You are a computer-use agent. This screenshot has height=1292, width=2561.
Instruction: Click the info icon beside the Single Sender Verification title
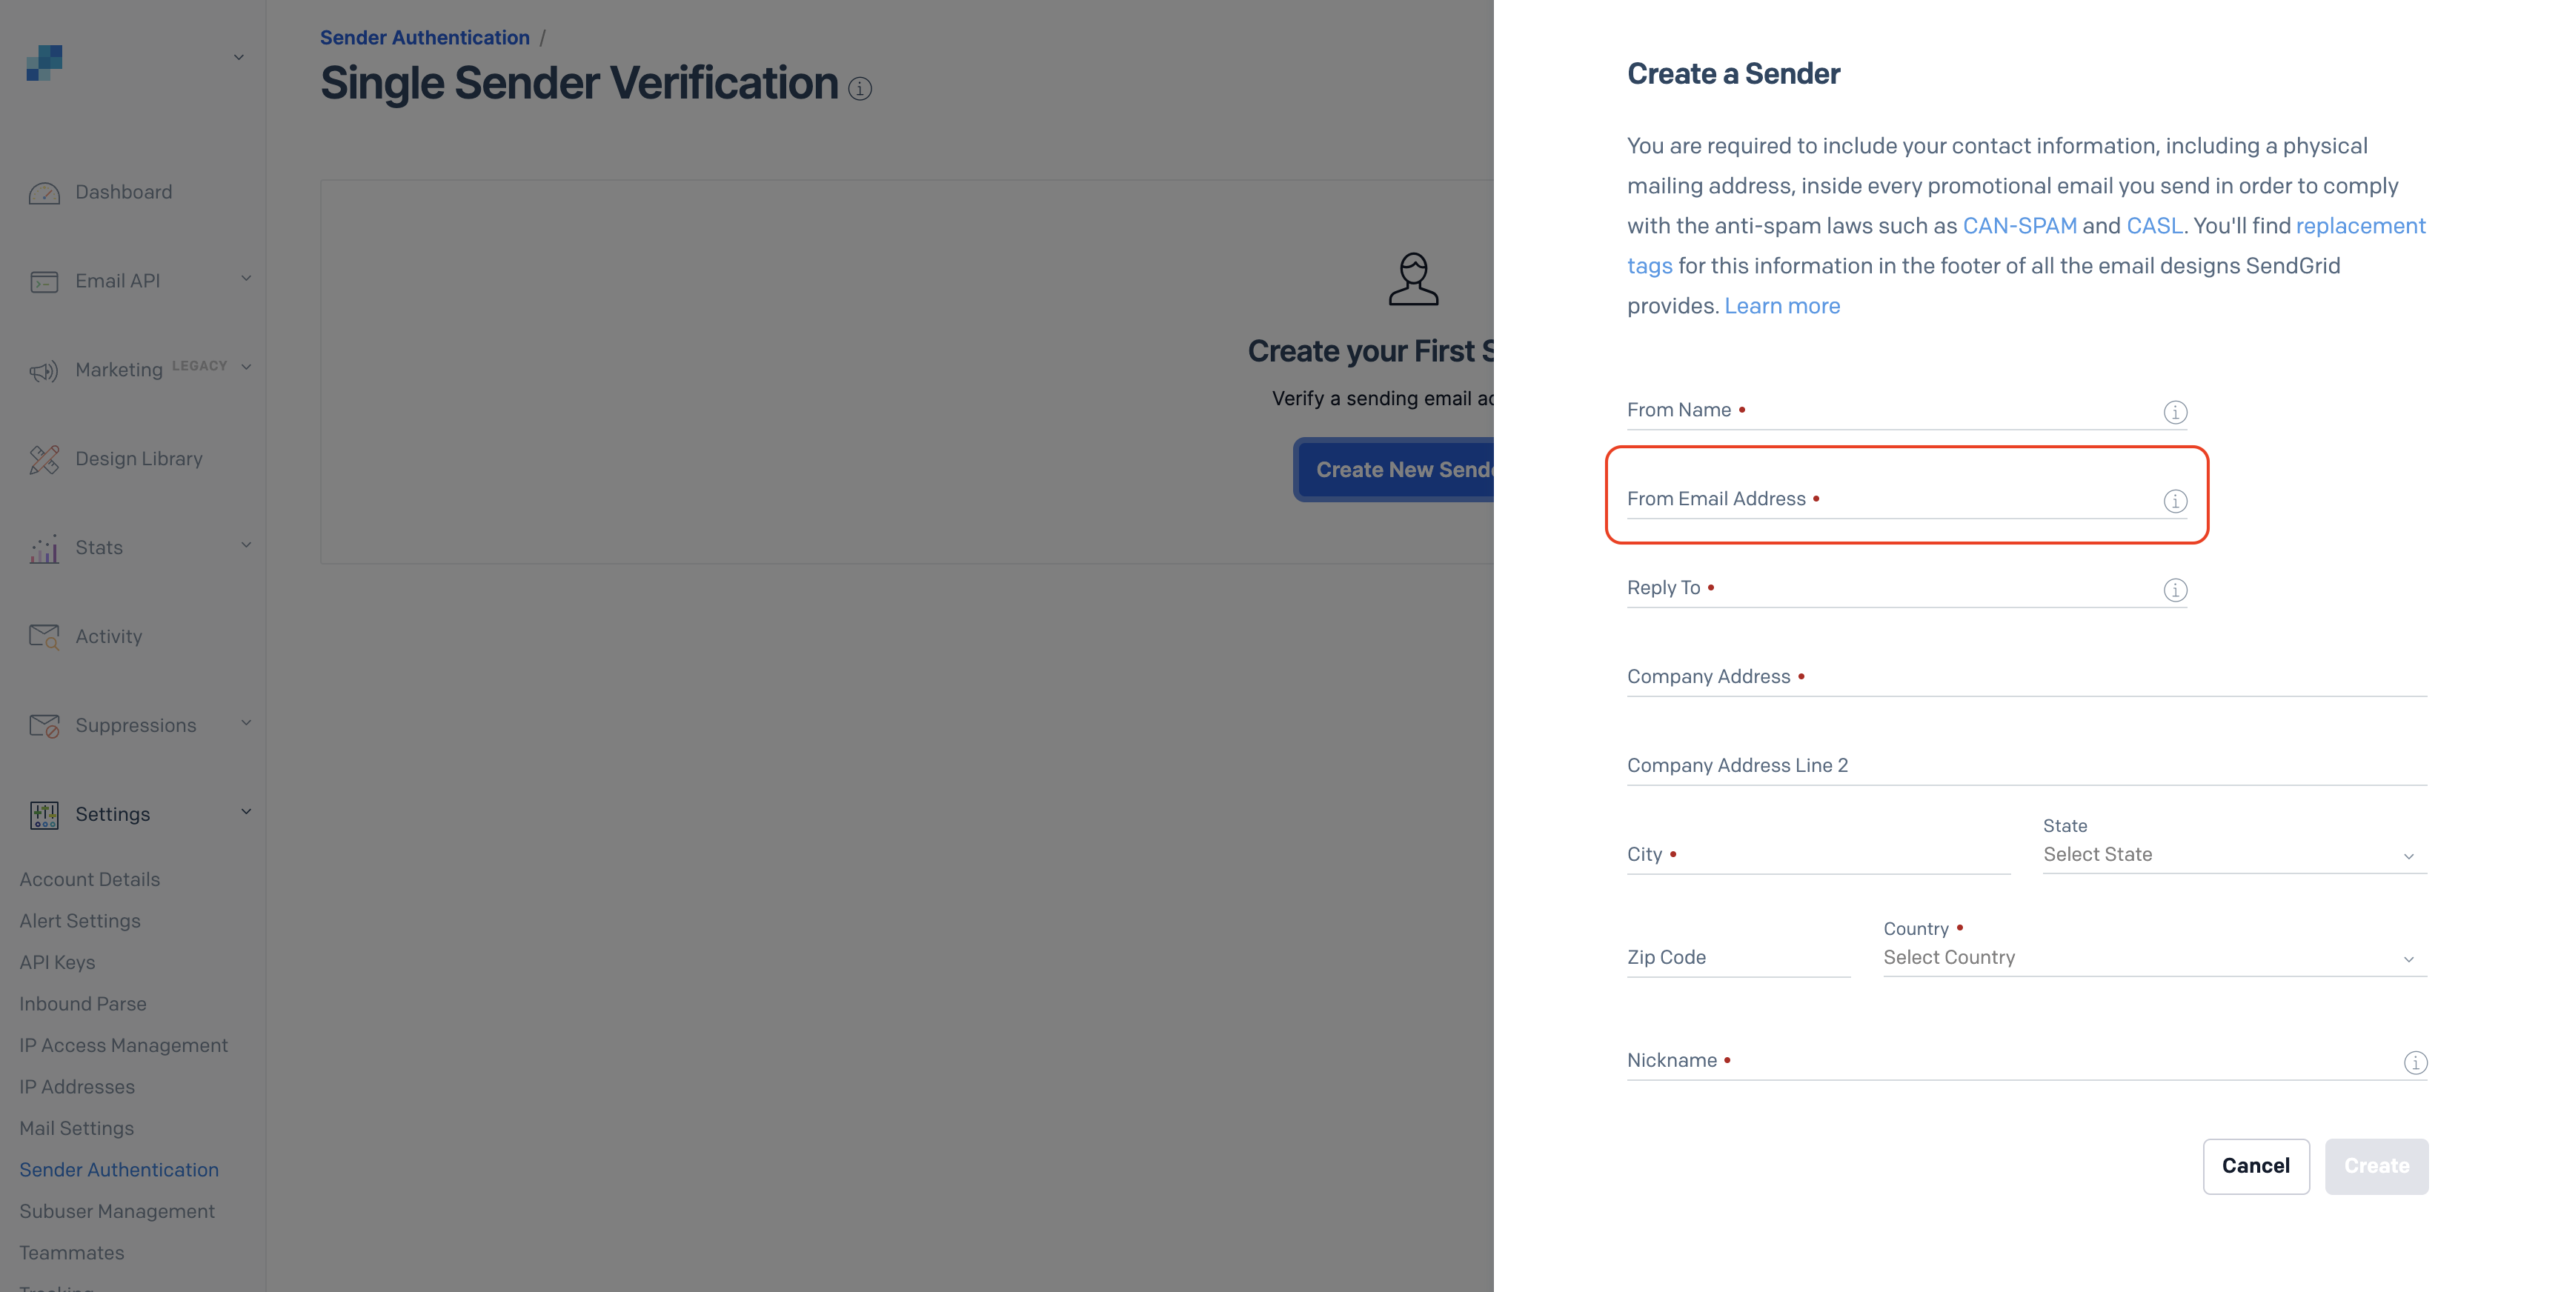point(860,90)
